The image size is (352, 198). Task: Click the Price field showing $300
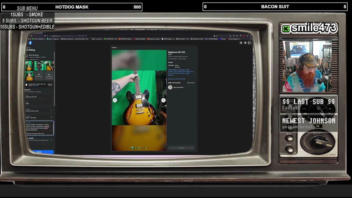pyautogui.click(x=38, y=103)
